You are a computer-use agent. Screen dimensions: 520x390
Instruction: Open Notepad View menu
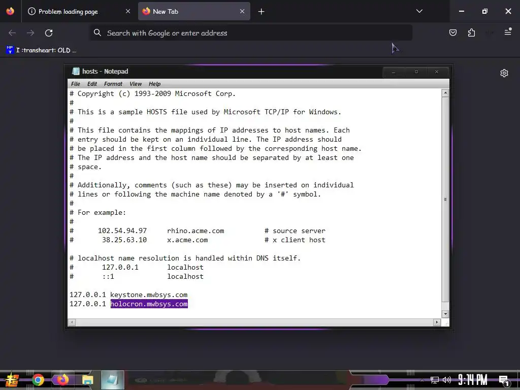(136, 84)
